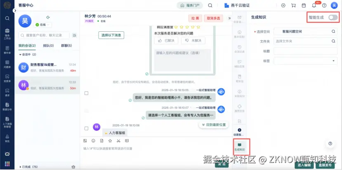The height and width of the screenshot is (170, 342).
Task: Click the filter icon next to customer search
Action: click(x=74, y=35)
